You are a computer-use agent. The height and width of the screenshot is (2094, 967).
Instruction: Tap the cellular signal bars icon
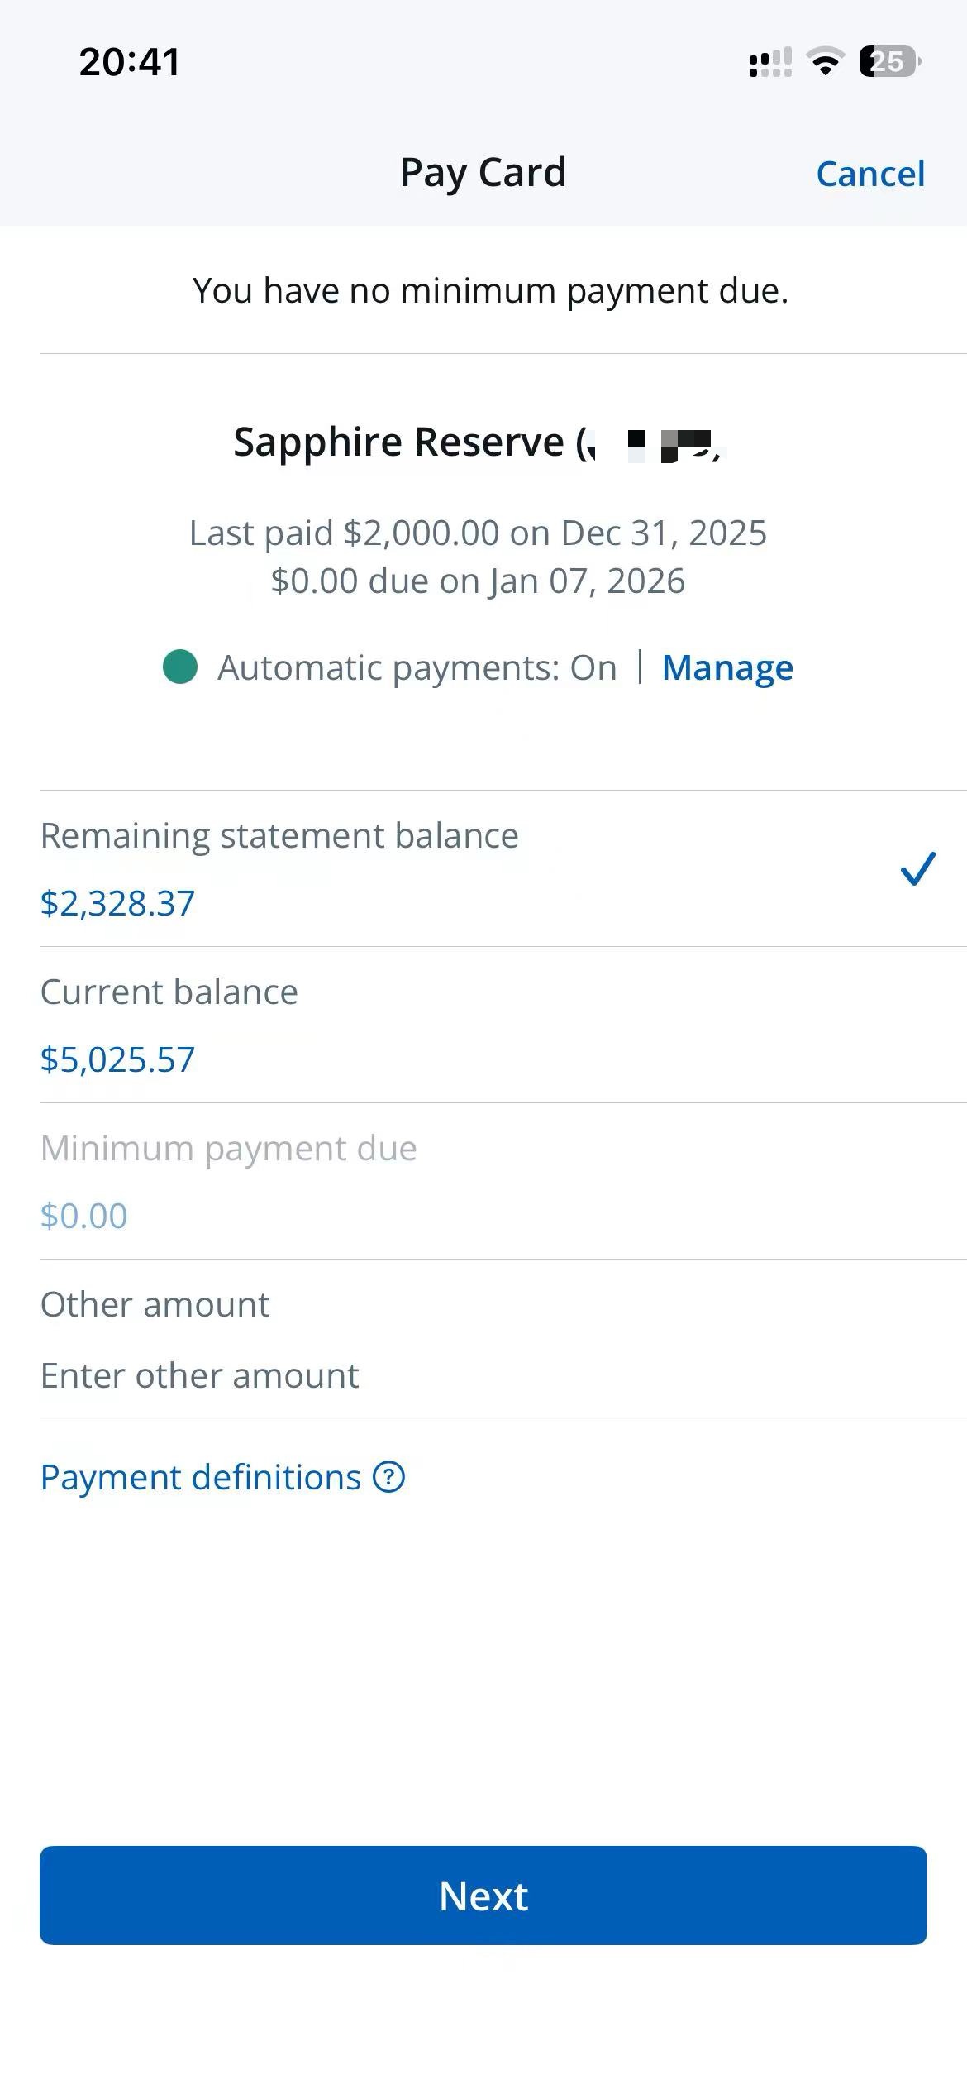tap(769, 62)
